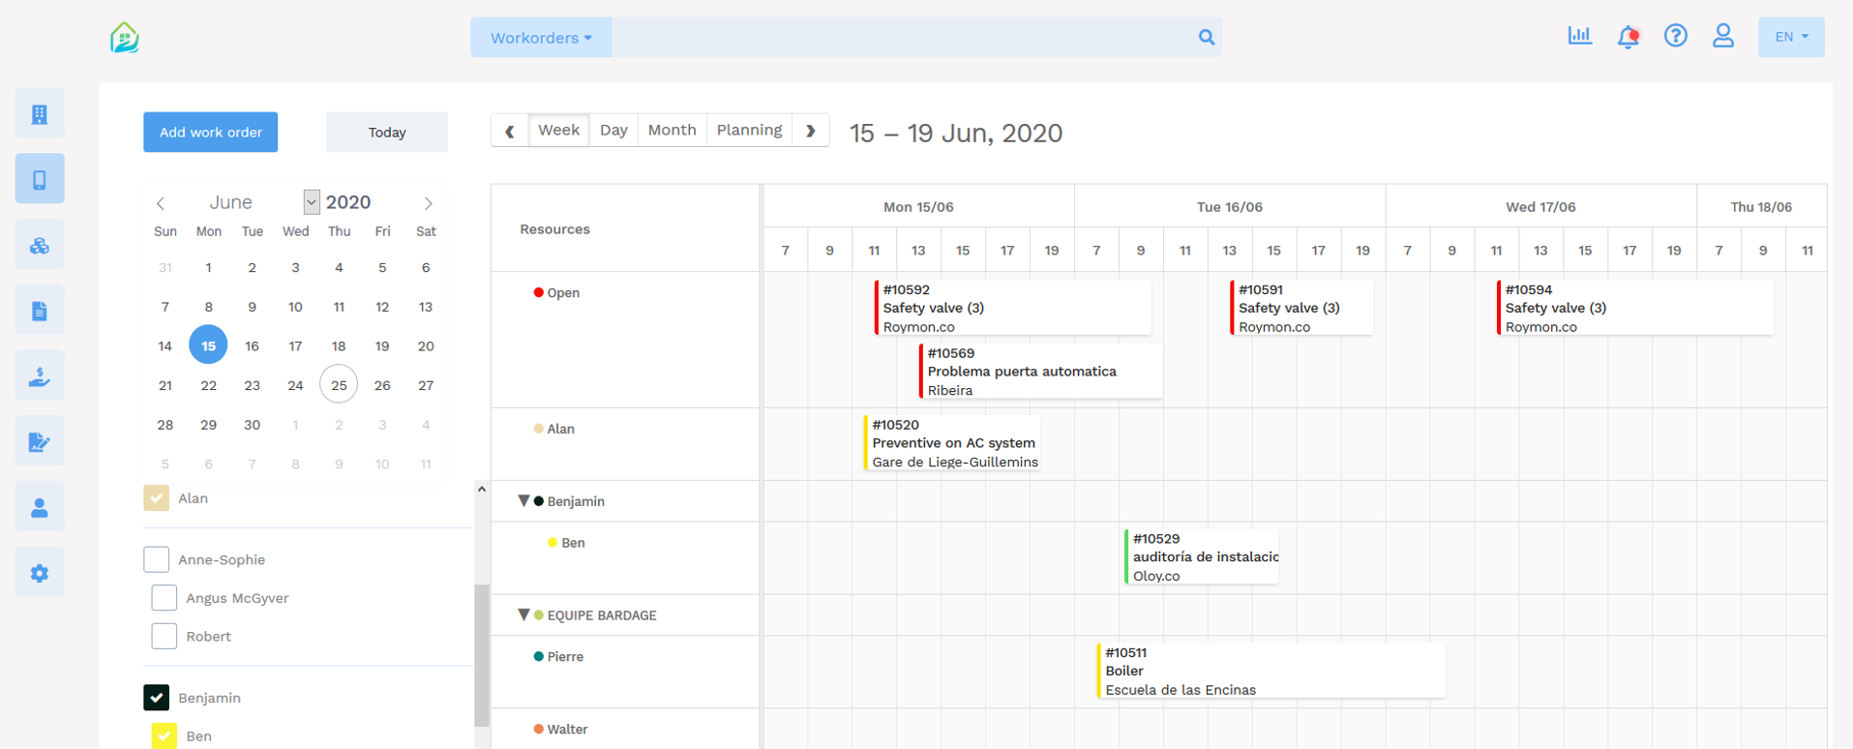Open the help question mark icon
This screenshot has height=749, width=1853.
[x=1676, y=36]
